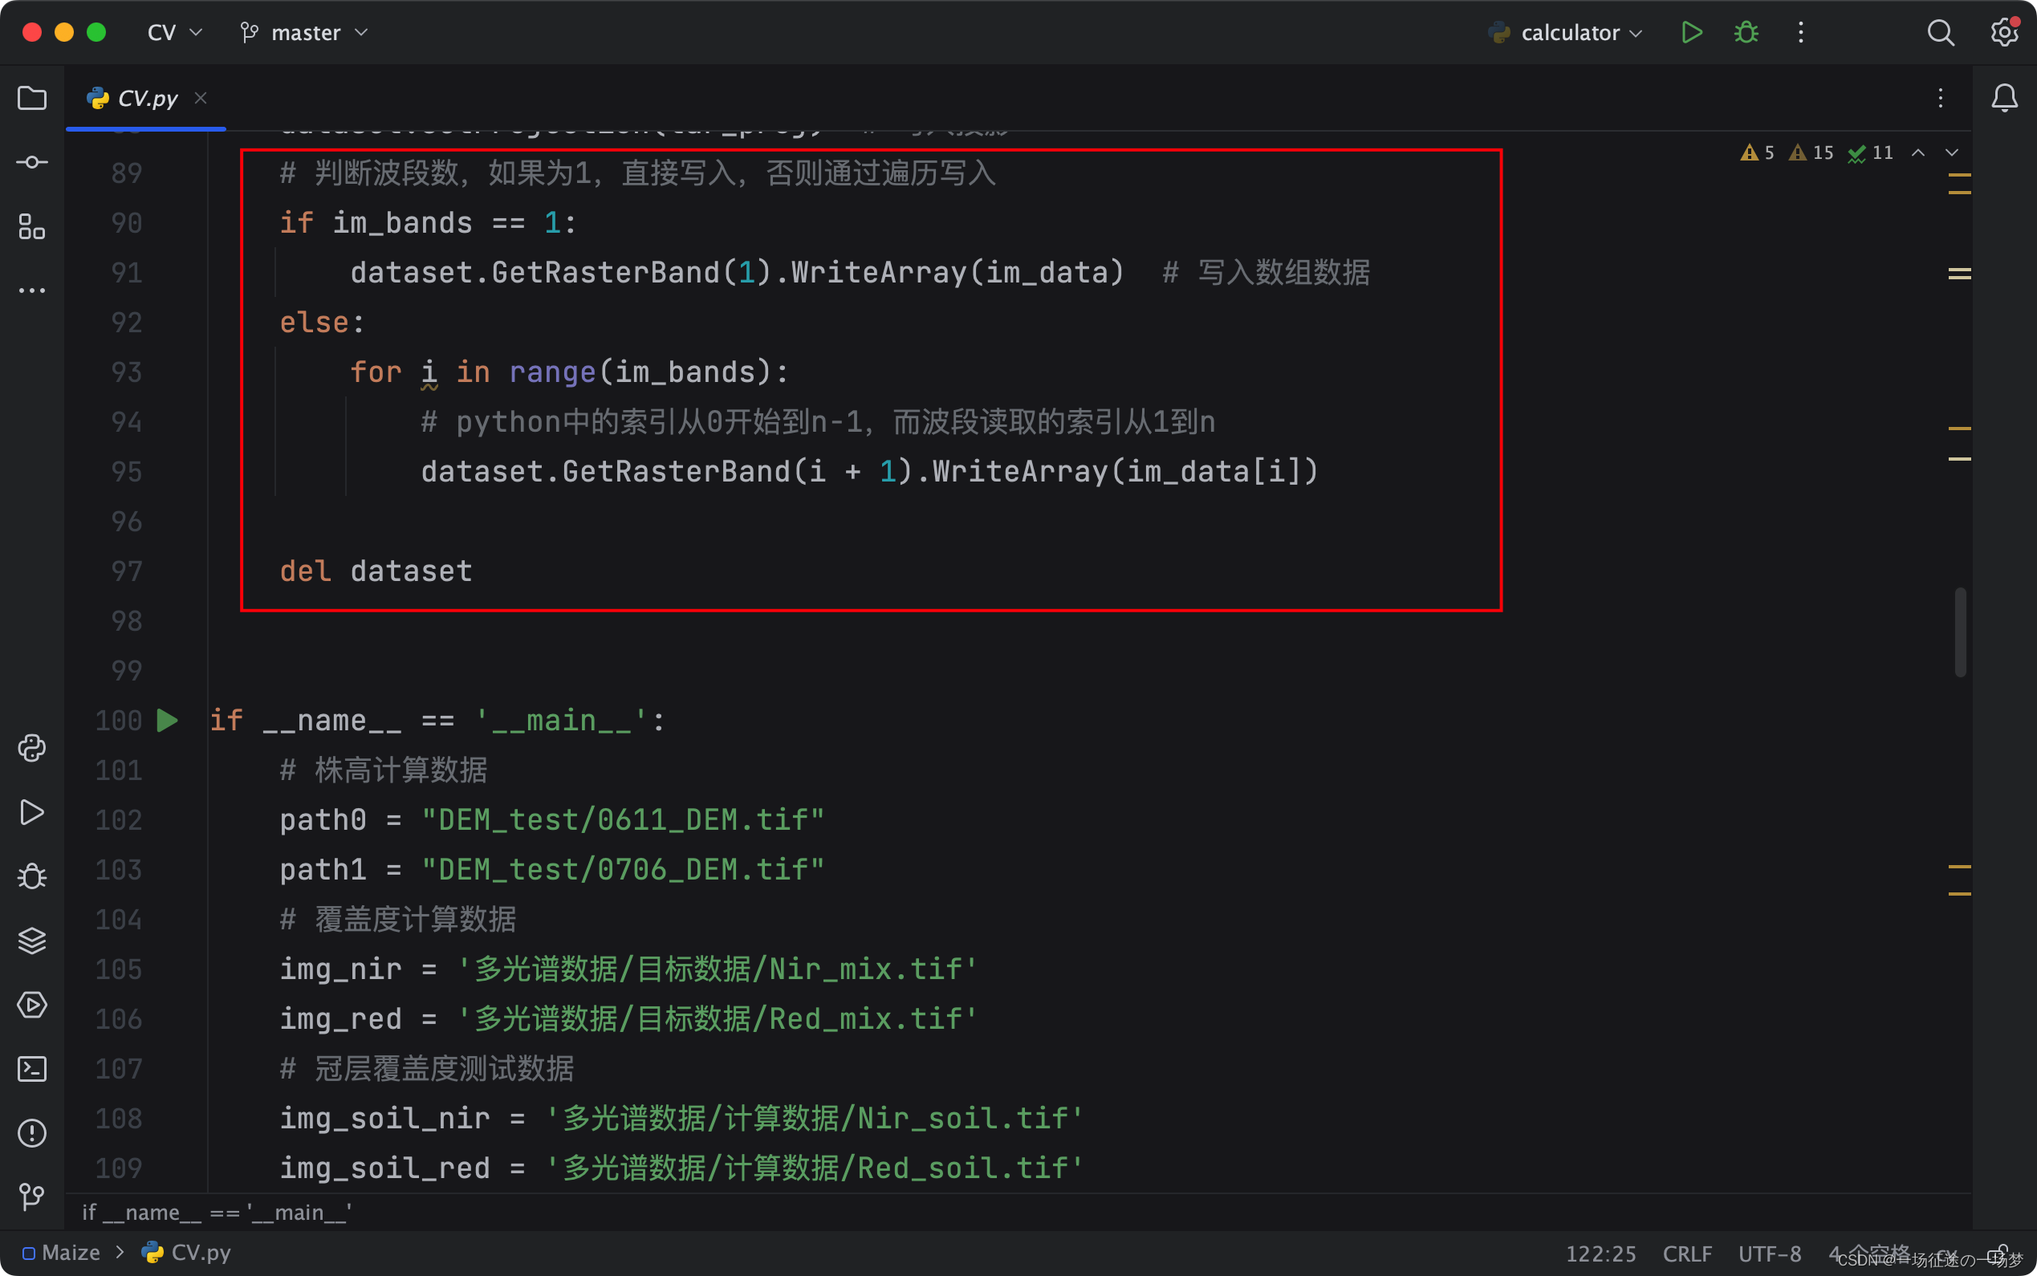Open the CV project dropdown
Viewport: 2037px width, 1276px height.
tap(173, 32)
